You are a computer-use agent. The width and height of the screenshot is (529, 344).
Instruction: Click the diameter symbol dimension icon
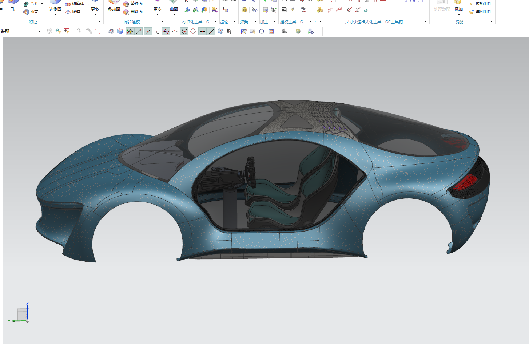(350, 10)
